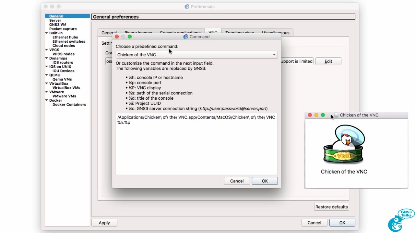
Task: Click the 'Chicken of the VNC' label under icon
Action: pyautogui.click(x=344, y=172)
